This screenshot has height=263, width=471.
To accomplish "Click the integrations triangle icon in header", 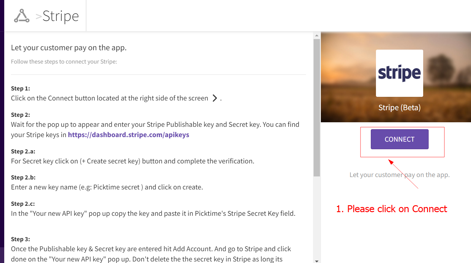I will [x=22, y=16].
